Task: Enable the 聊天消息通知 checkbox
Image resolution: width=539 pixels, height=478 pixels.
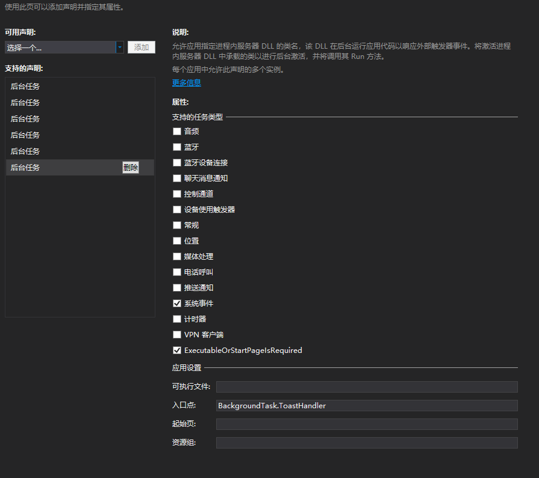Action: [x=177, y=178]
